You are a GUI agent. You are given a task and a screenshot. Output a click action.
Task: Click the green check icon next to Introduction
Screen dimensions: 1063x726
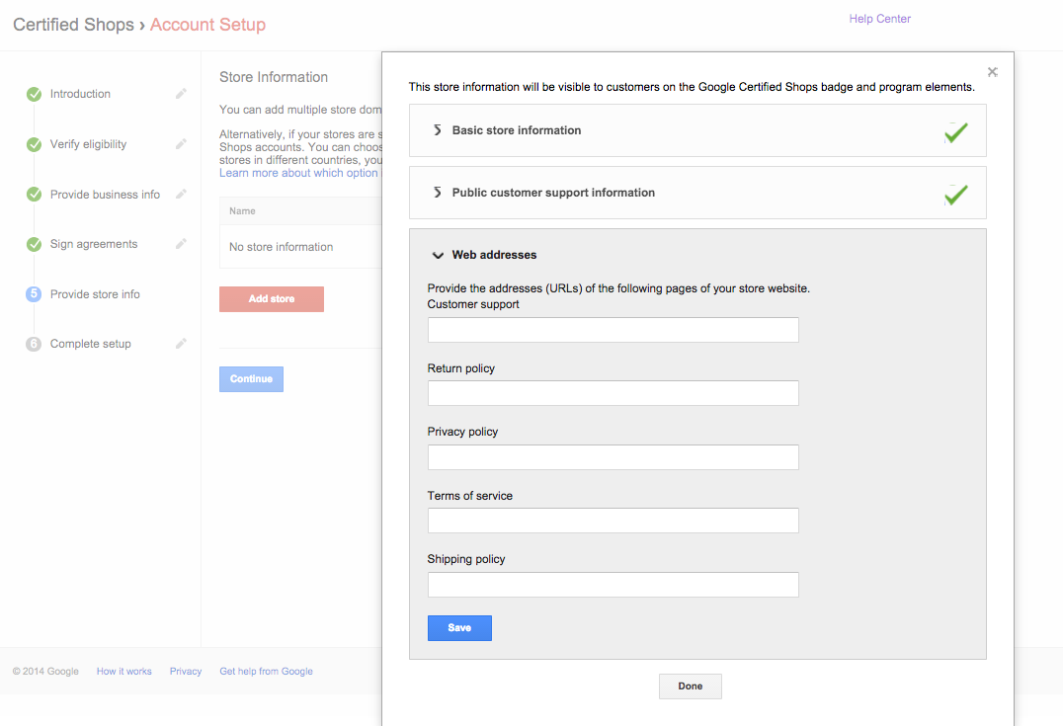click(34, 94)
